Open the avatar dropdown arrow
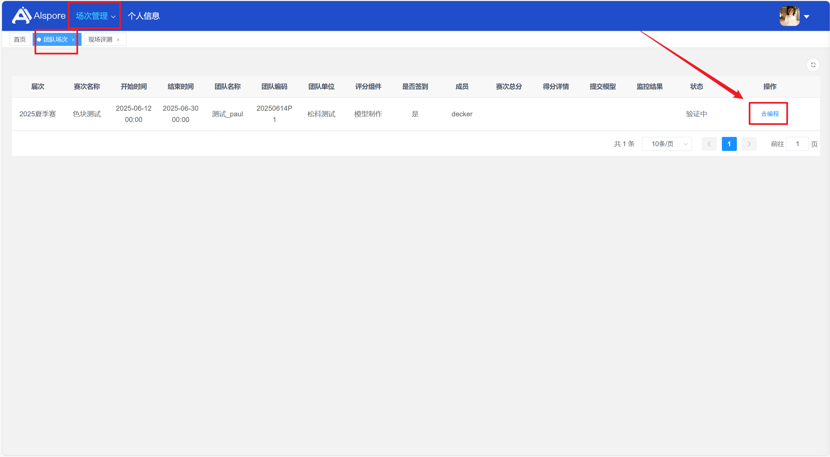The width and height of the screenshot is (830, 457). tap(807, 17)
